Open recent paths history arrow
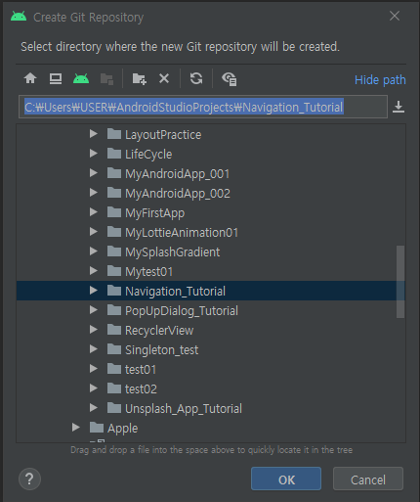 [x=399, y=107]
